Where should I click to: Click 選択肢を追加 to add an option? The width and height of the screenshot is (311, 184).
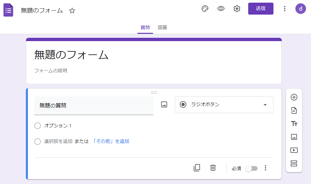point(58,141)
